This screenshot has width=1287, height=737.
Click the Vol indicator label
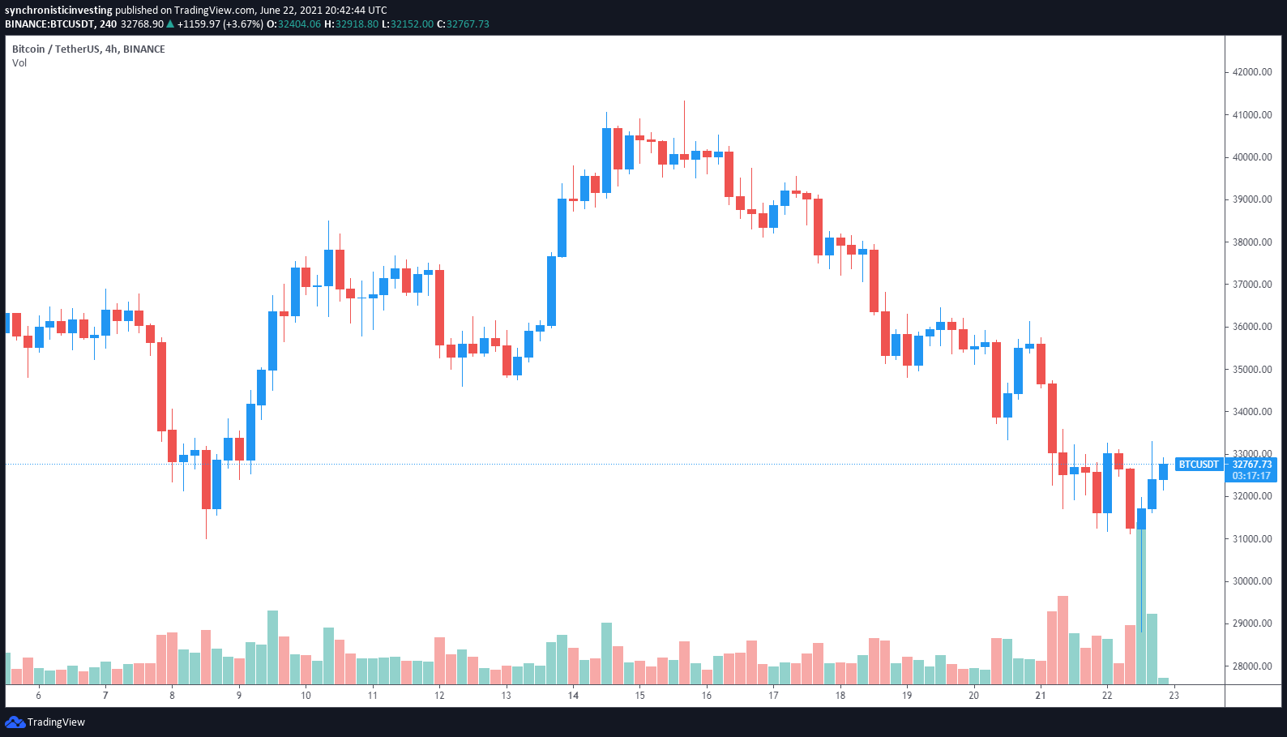point(19,62)
